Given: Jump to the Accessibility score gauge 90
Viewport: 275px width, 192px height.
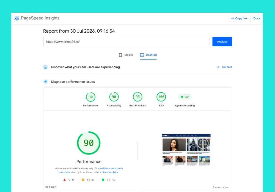Looking at the screenshot, I should [x=114, y=97].
